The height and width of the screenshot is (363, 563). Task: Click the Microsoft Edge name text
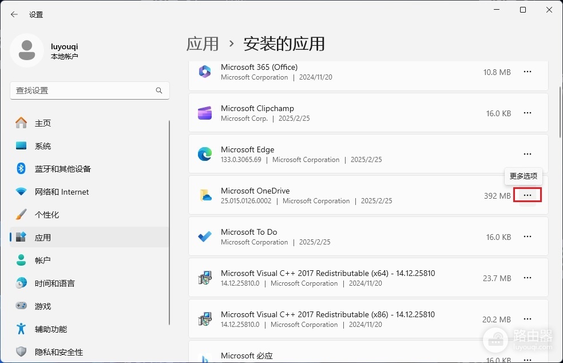247,149
